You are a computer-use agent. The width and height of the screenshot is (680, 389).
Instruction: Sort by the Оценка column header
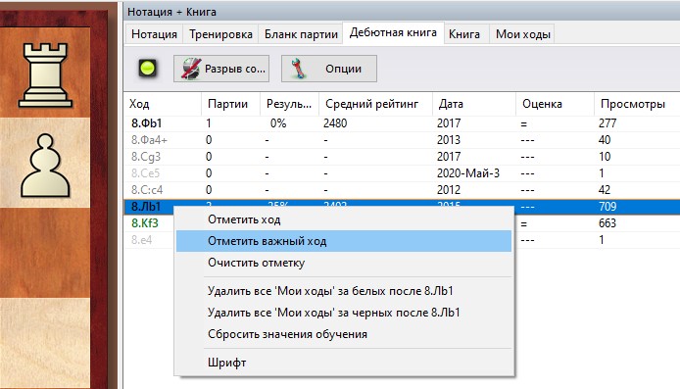pyautogui.click(x=555, y=104)
